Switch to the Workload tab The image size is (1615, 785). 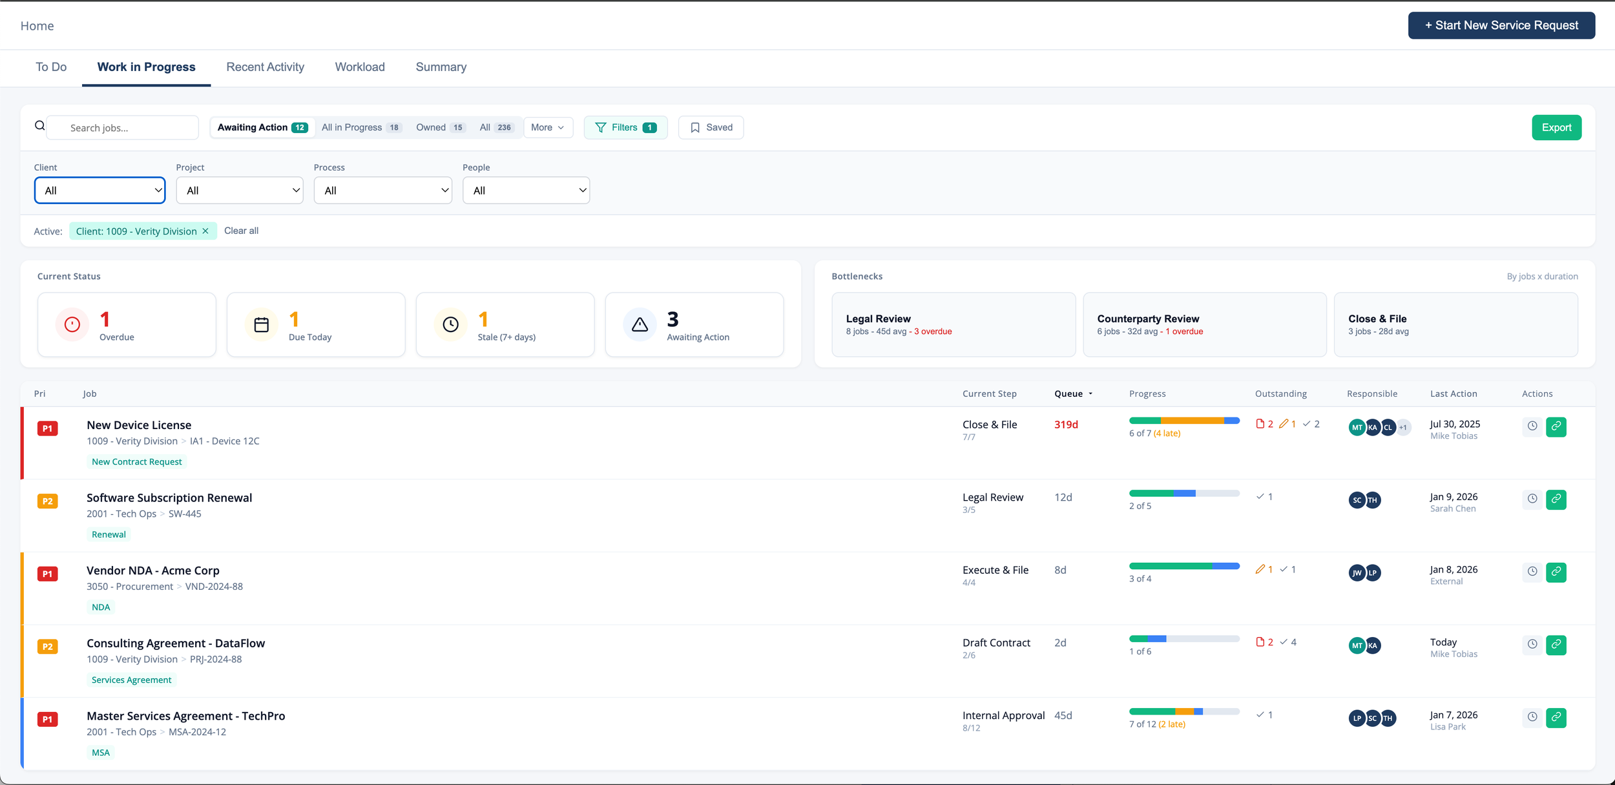point(360,67)
